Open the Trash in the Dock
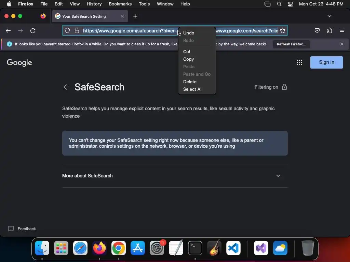This screenshot has height=262, width=350. [x=308, y=248]
